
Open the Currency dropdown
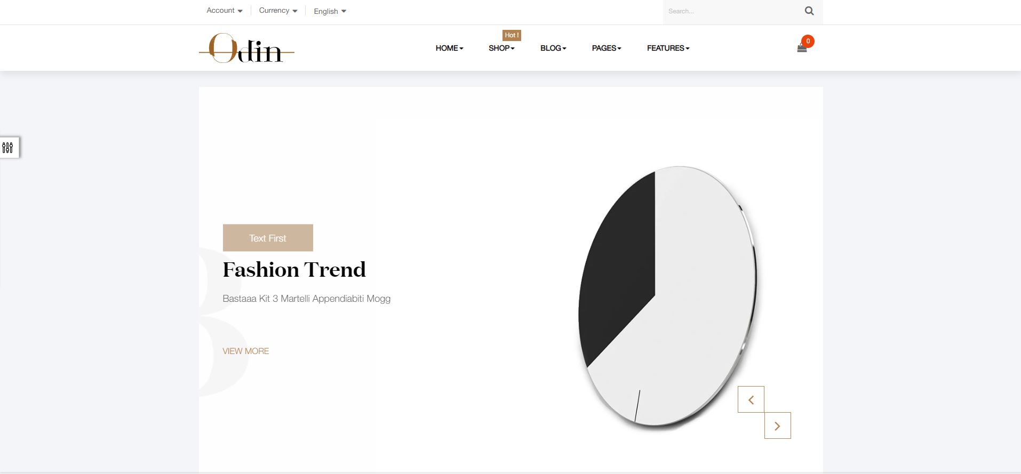tap(278, 11)
